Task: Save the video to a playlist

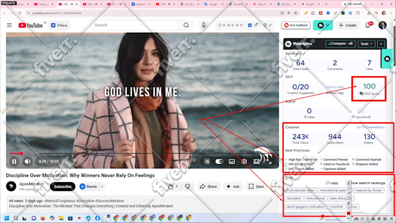Action: (x=257, y=187)
